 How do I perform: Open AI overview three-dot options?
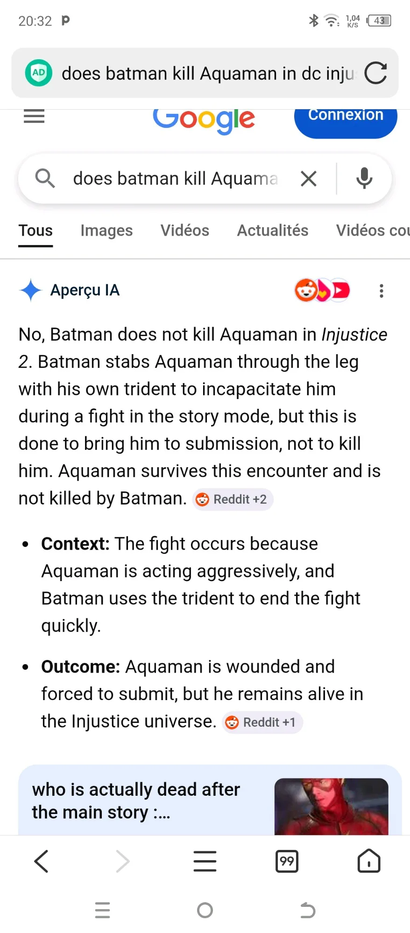click(x=382, y=291)
